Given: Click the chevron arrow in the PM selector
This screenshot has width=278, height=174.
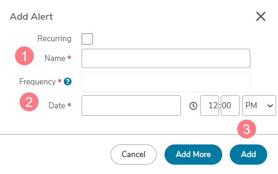Looking at the screenshot, I should tap(270, 106).
